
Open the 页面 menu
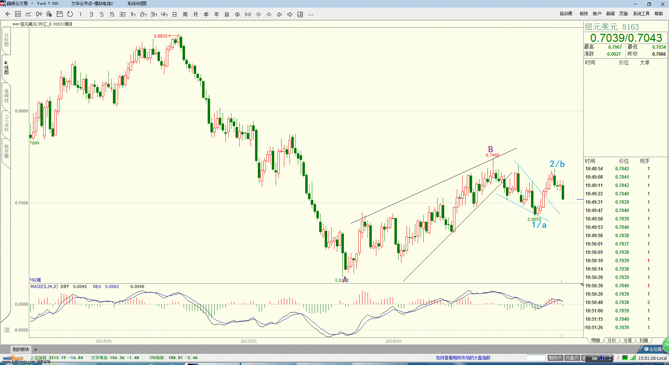[623, 14]
